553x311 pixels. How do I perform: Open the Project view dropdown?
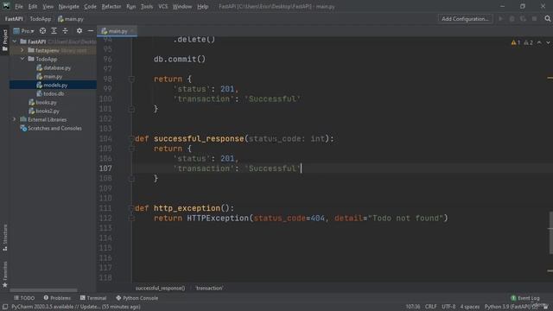[x=23, y=31]
